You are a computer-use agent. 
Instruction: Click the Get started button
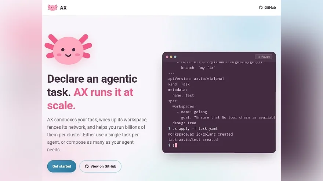tap(62, 166)
